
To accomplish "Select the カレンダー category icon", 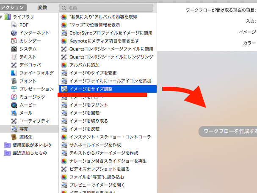I will click(14, 41).
